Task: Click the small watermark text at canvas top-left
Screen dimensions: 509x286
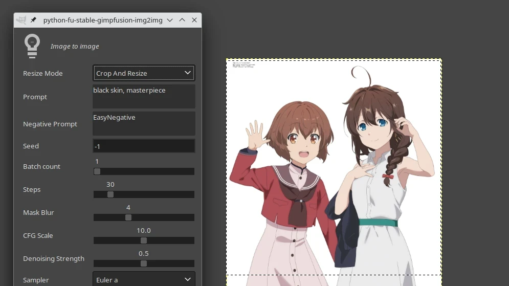Action: coord(242,64)
